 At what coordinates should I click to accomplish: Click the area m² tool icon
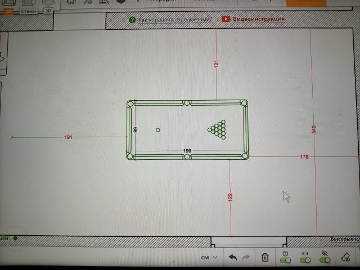coord(71,2)
